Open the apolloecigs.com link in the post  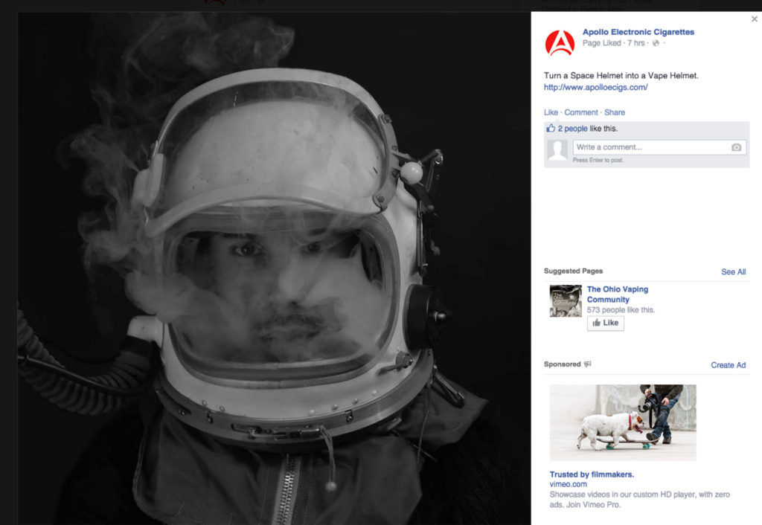pyautogui.click(x=595, y=88)
